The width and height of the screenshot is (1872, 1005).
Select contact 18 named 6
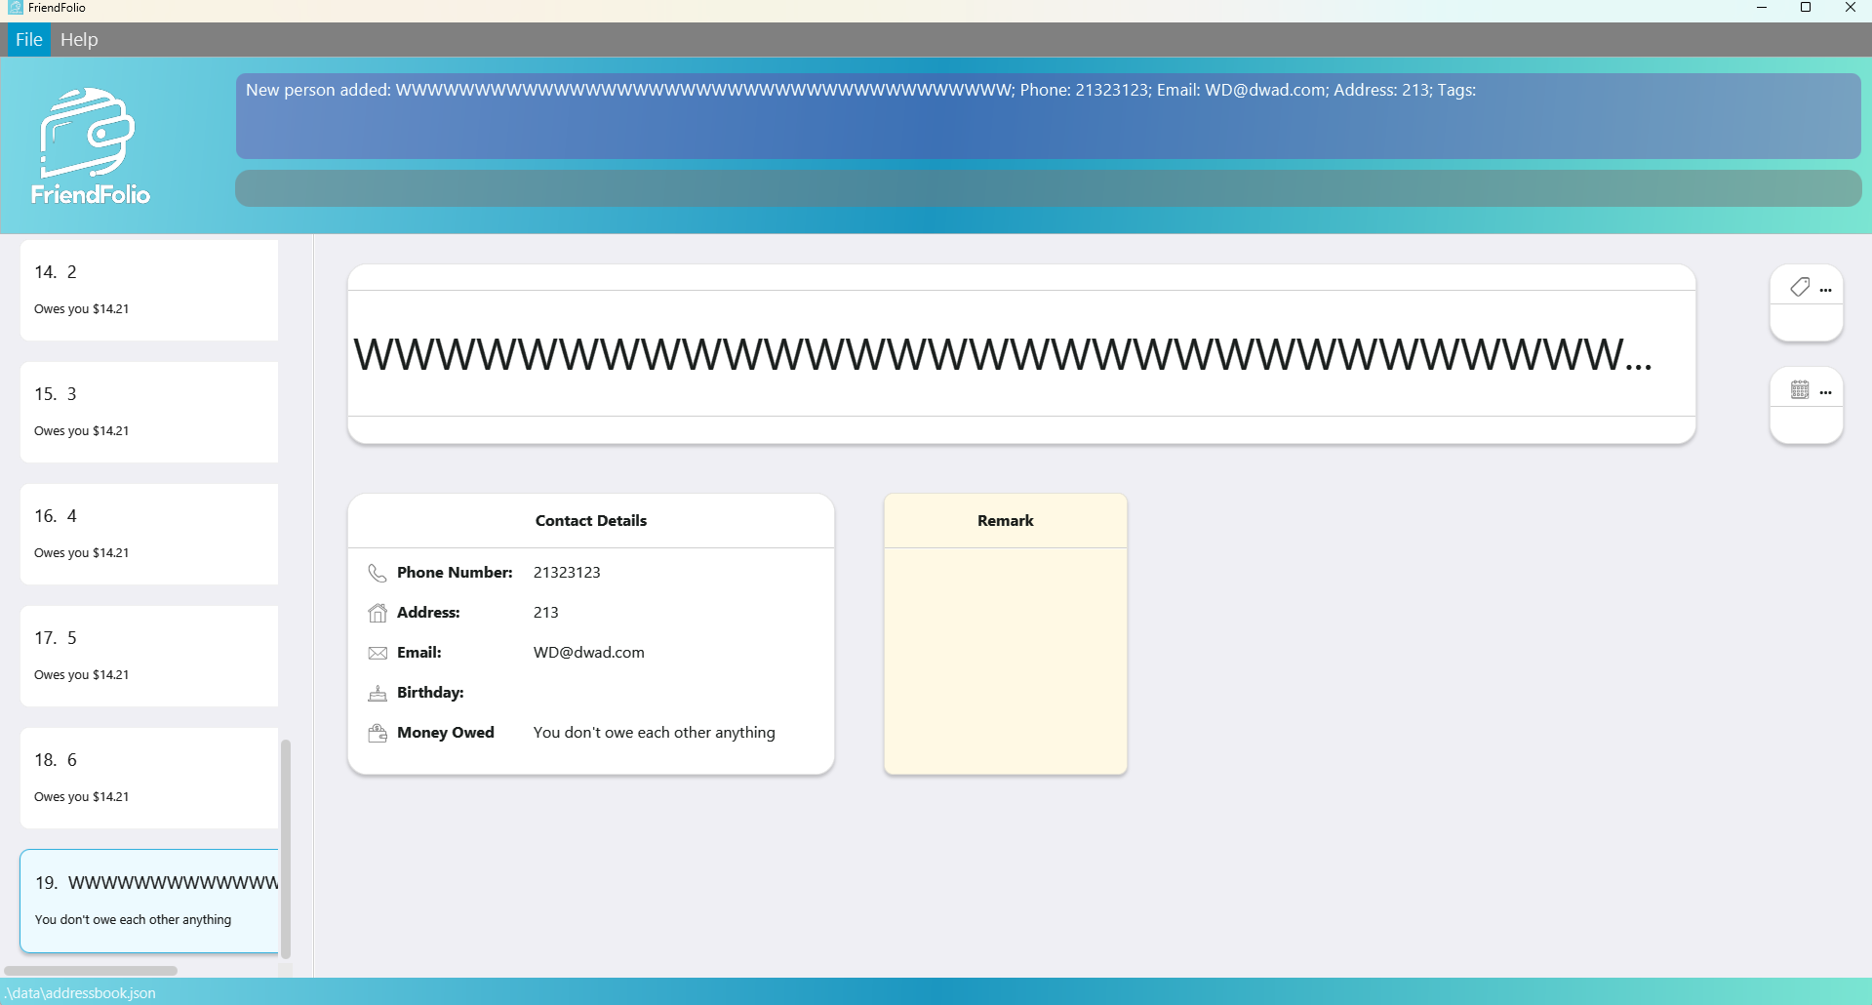[149, 778]
